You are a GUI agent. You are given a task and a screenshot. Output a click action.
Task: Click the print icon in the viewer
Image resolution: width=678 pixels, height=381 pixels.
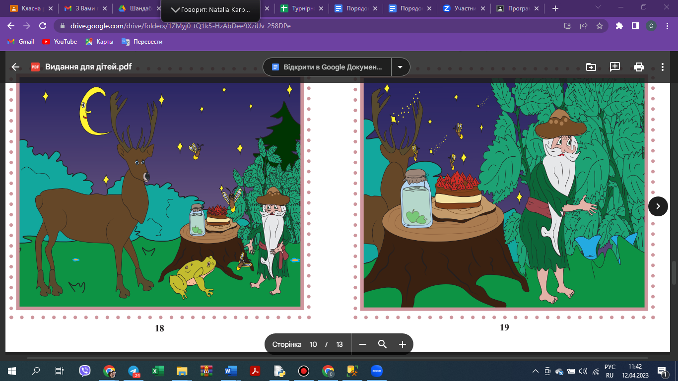coord(639,67)
